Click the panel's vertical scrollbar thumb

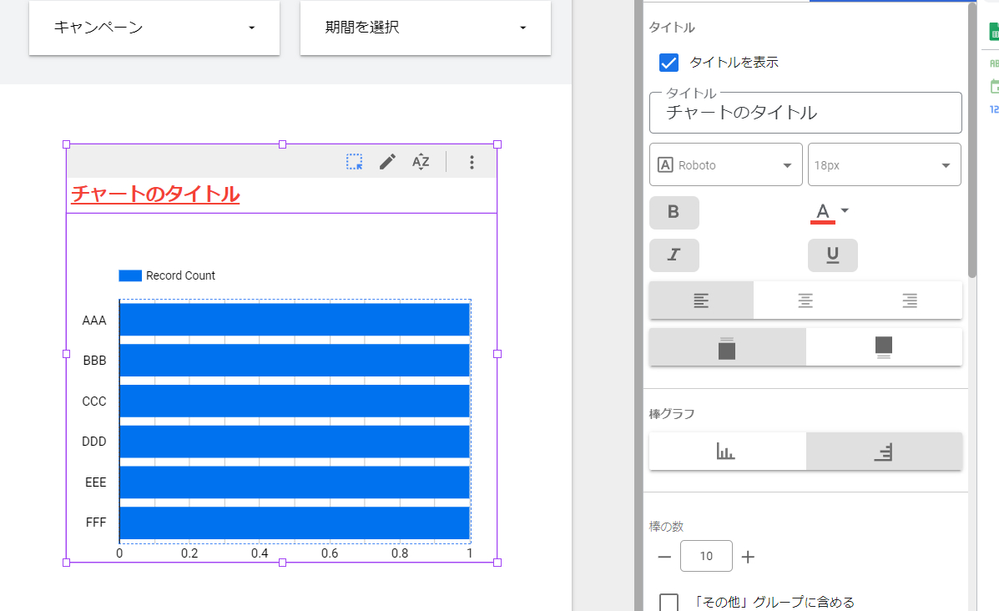(x=971, y=140)
